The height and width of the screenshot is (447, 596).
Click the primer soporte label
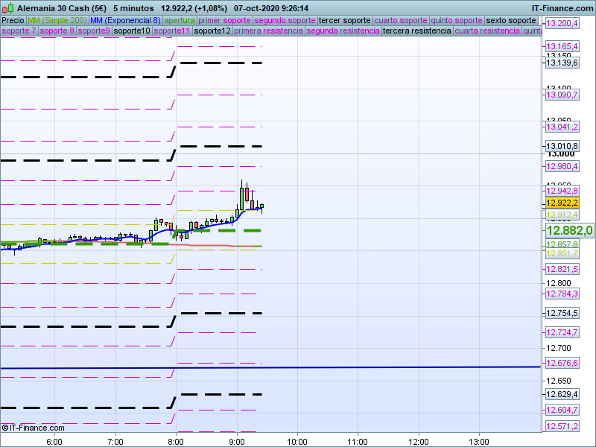[224, 21]
